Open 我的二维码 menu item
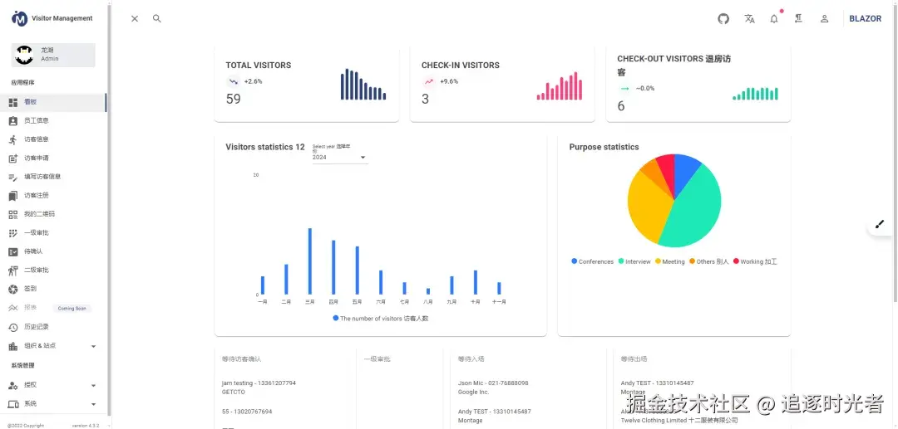Screen dimensions: 898x429 click(53, 214)
